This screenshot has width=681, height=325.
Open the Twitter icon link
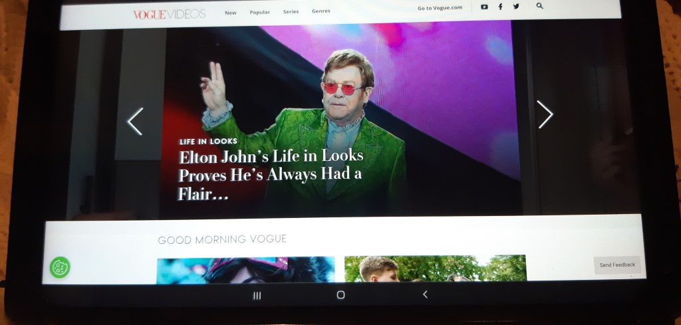pyautogui.click(x=516, y=7)
